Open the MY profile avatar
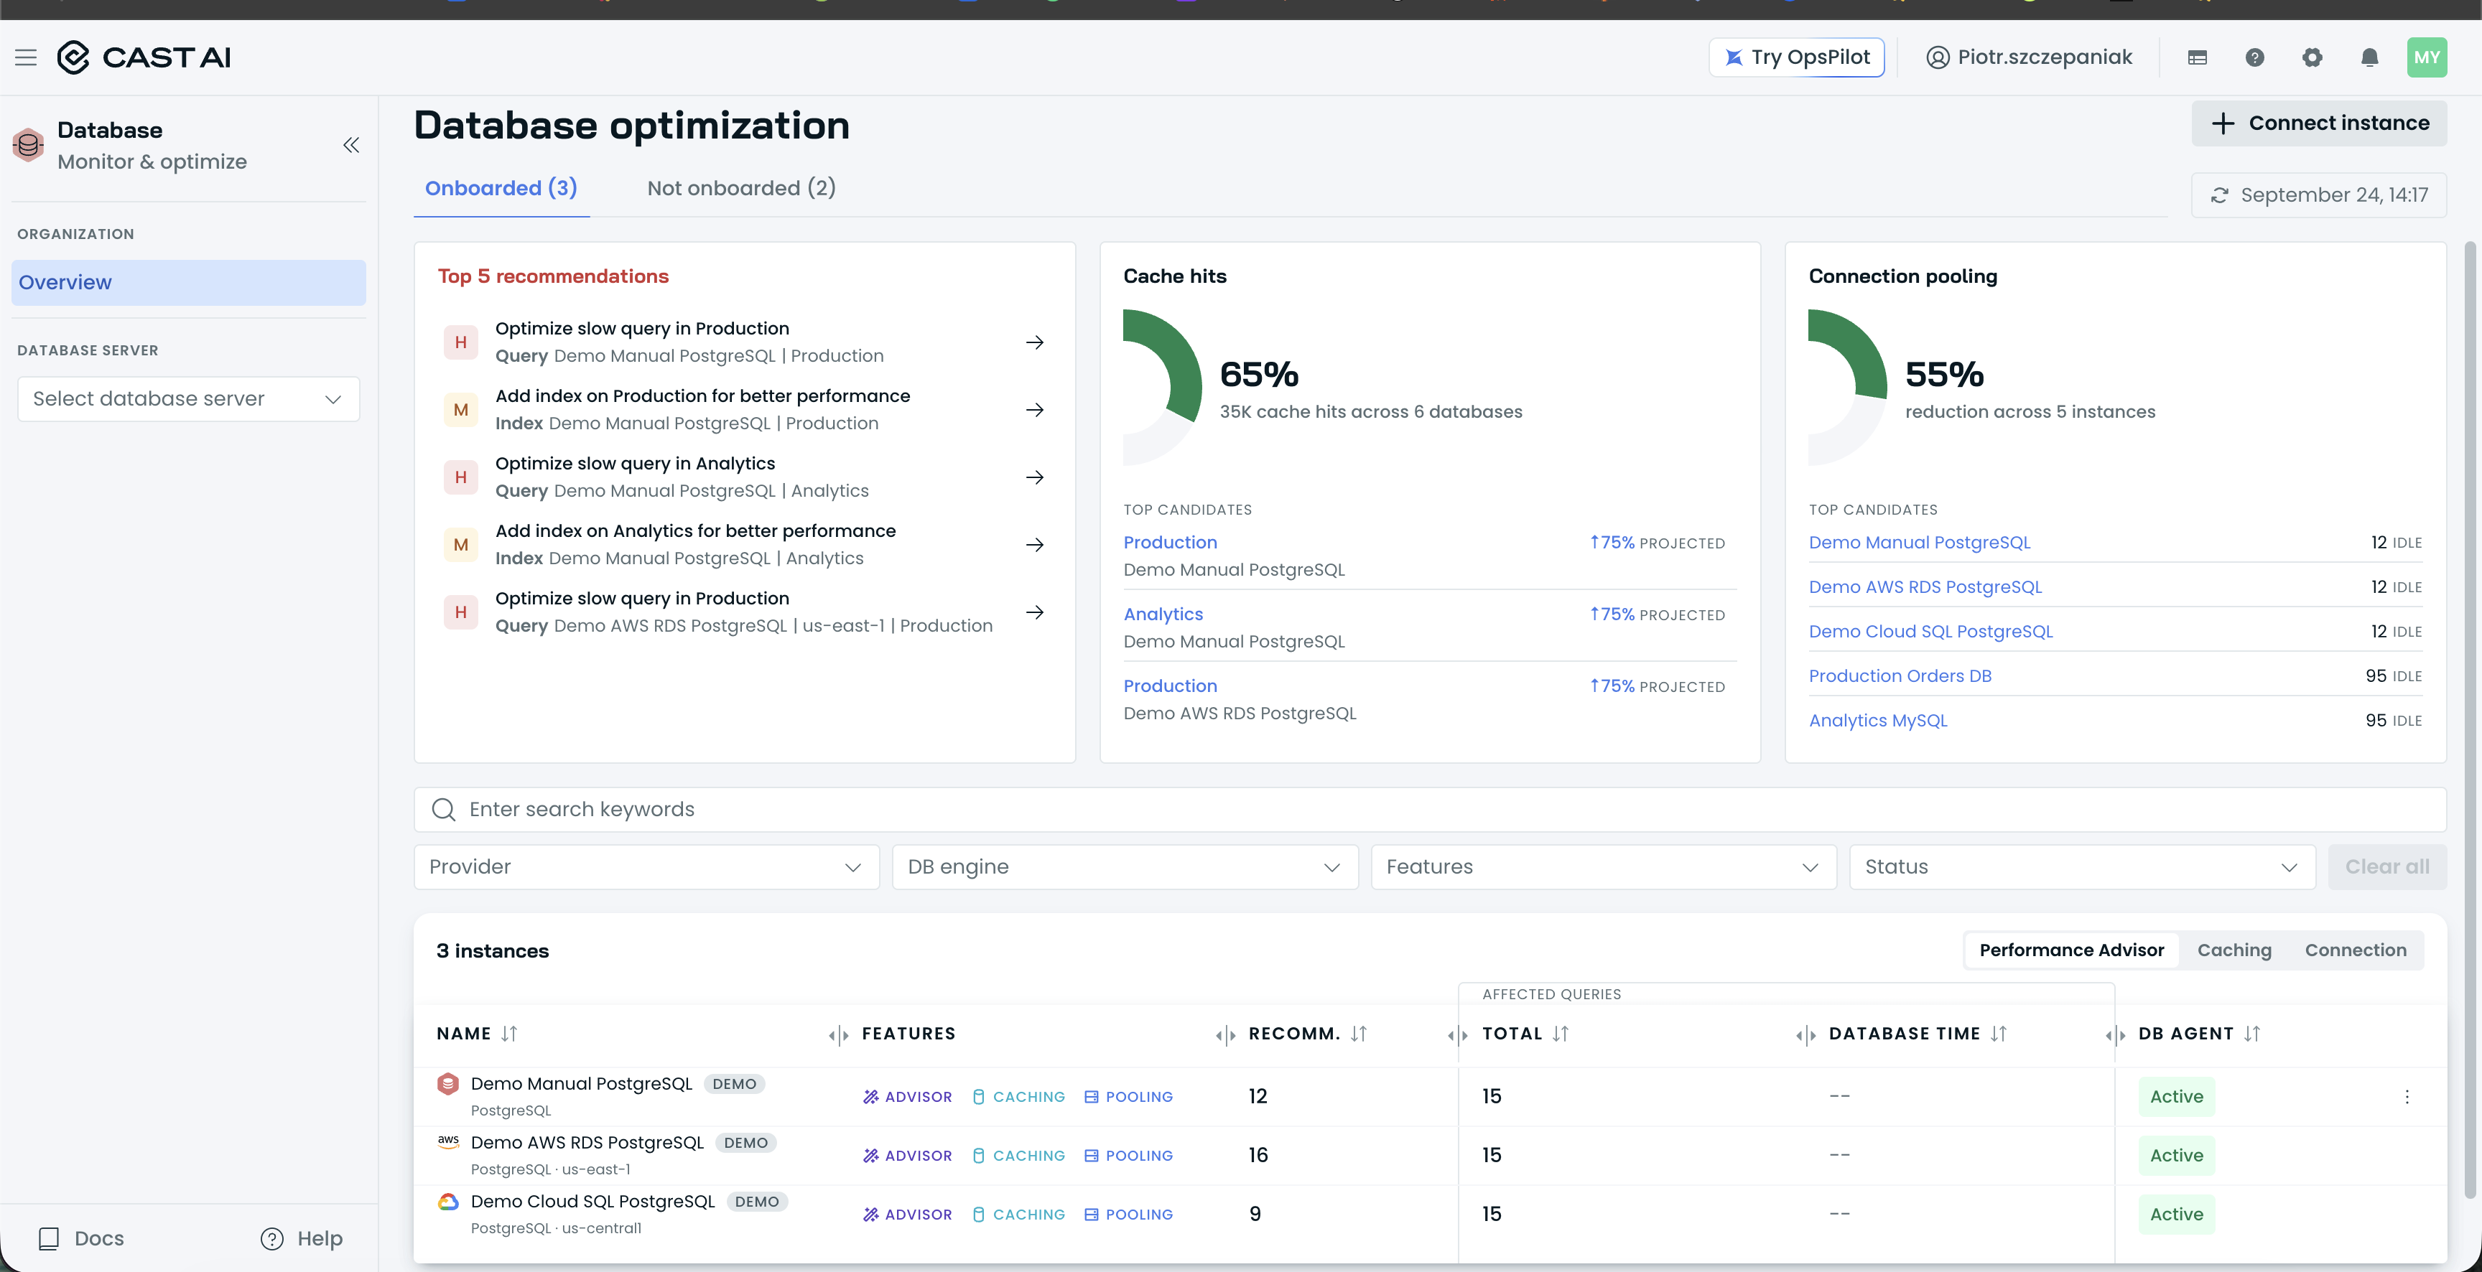 pyautogui.click(x=2427, y=57)
